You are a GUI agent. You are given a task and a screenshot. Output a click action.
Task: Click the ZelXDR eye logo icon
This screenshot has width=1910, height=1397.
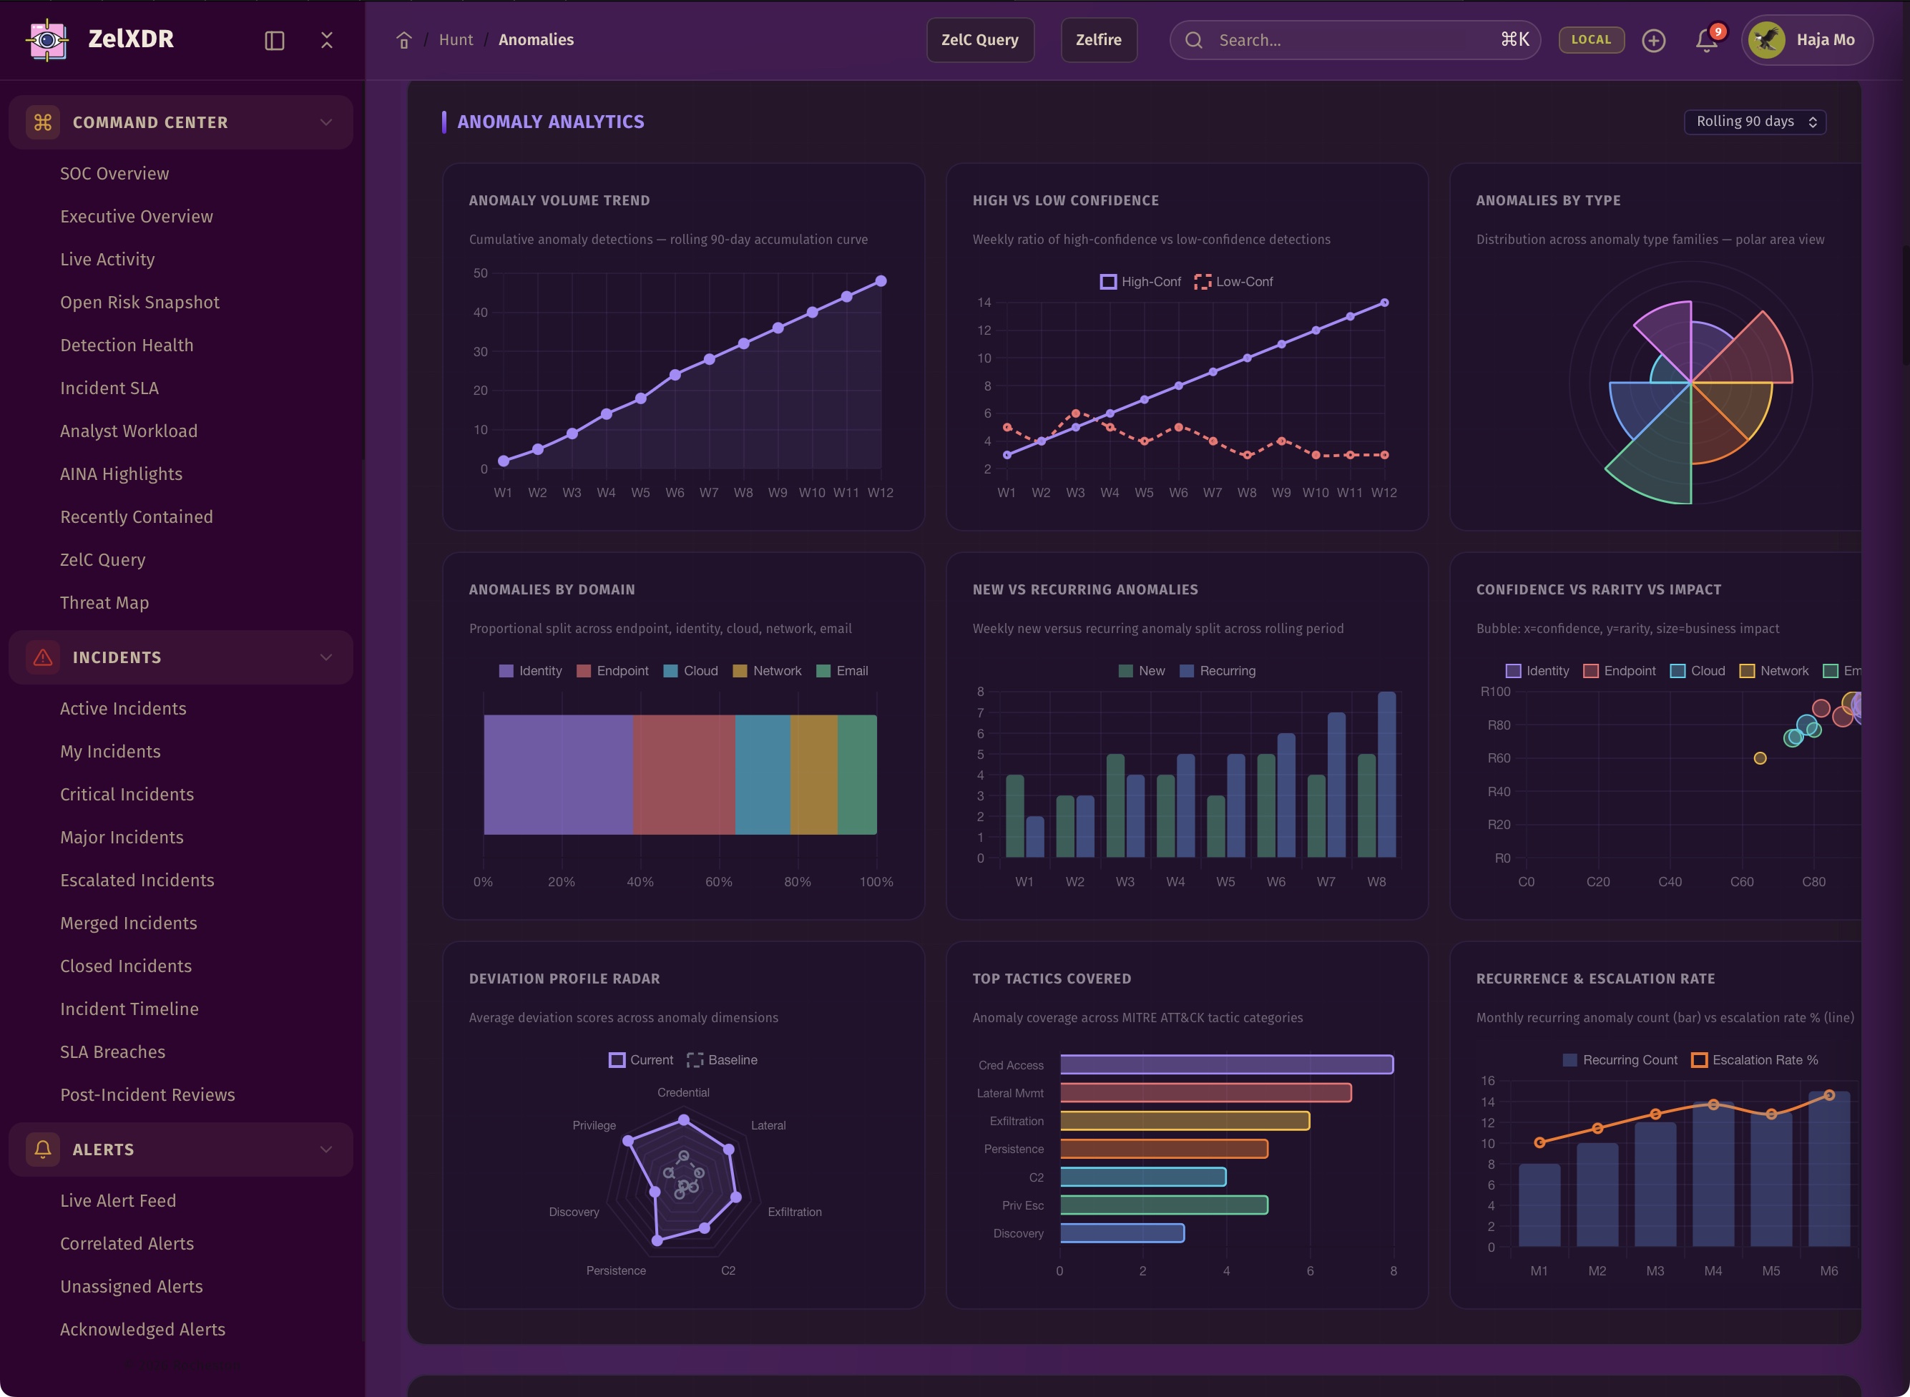click(47, 40)
